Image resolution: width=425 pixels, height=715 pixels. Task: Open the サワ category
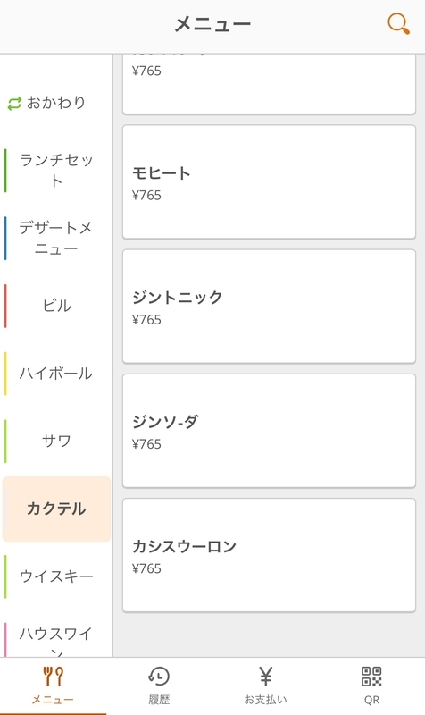(x=56, y=441)
